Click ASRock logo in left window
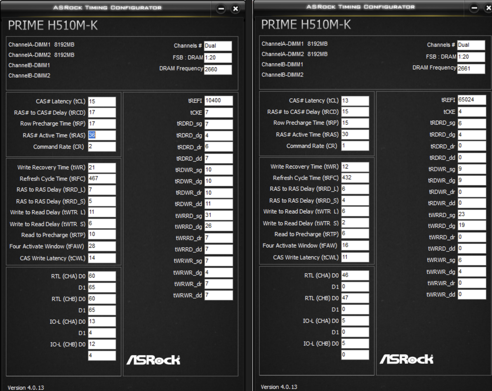 coord(153,360)
